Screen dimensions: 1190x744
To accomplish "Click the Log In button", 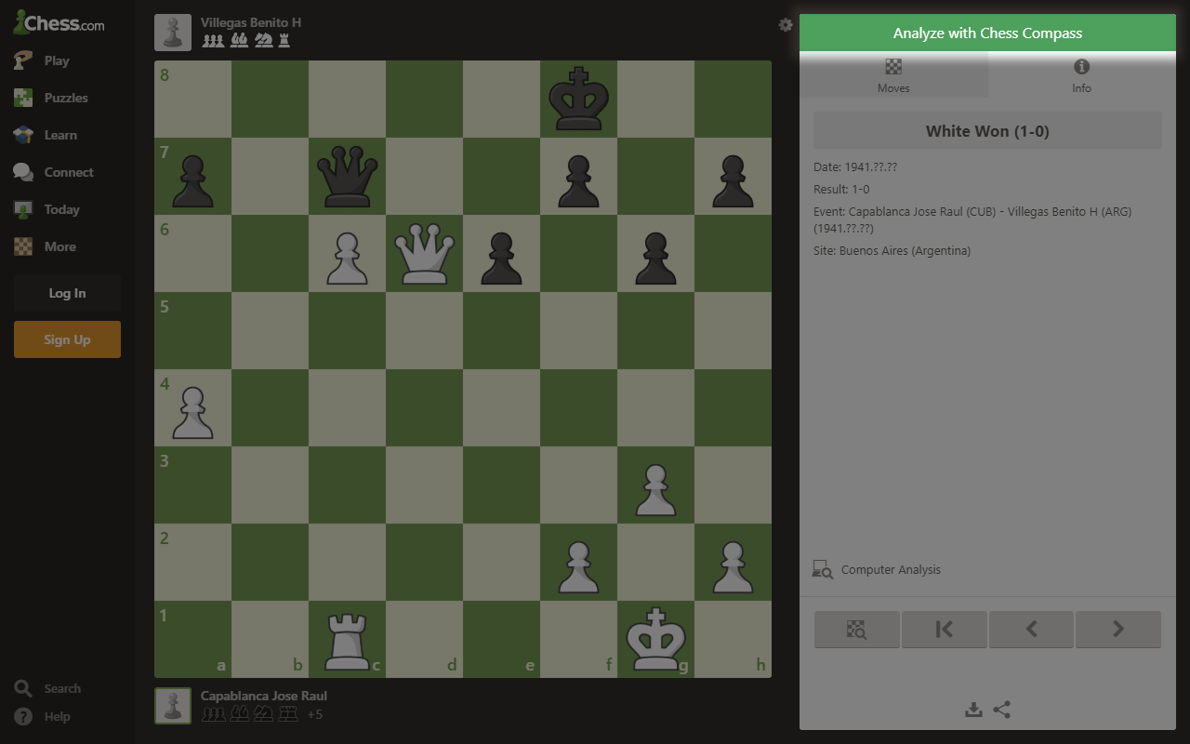I will tap(67, 293).
